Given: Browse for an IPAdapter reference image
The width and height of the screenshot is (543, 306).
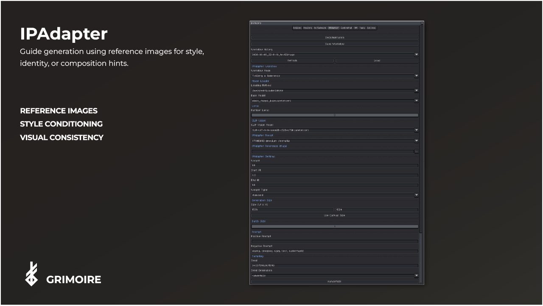Looking at the screenshot, I should pos(417,151).
